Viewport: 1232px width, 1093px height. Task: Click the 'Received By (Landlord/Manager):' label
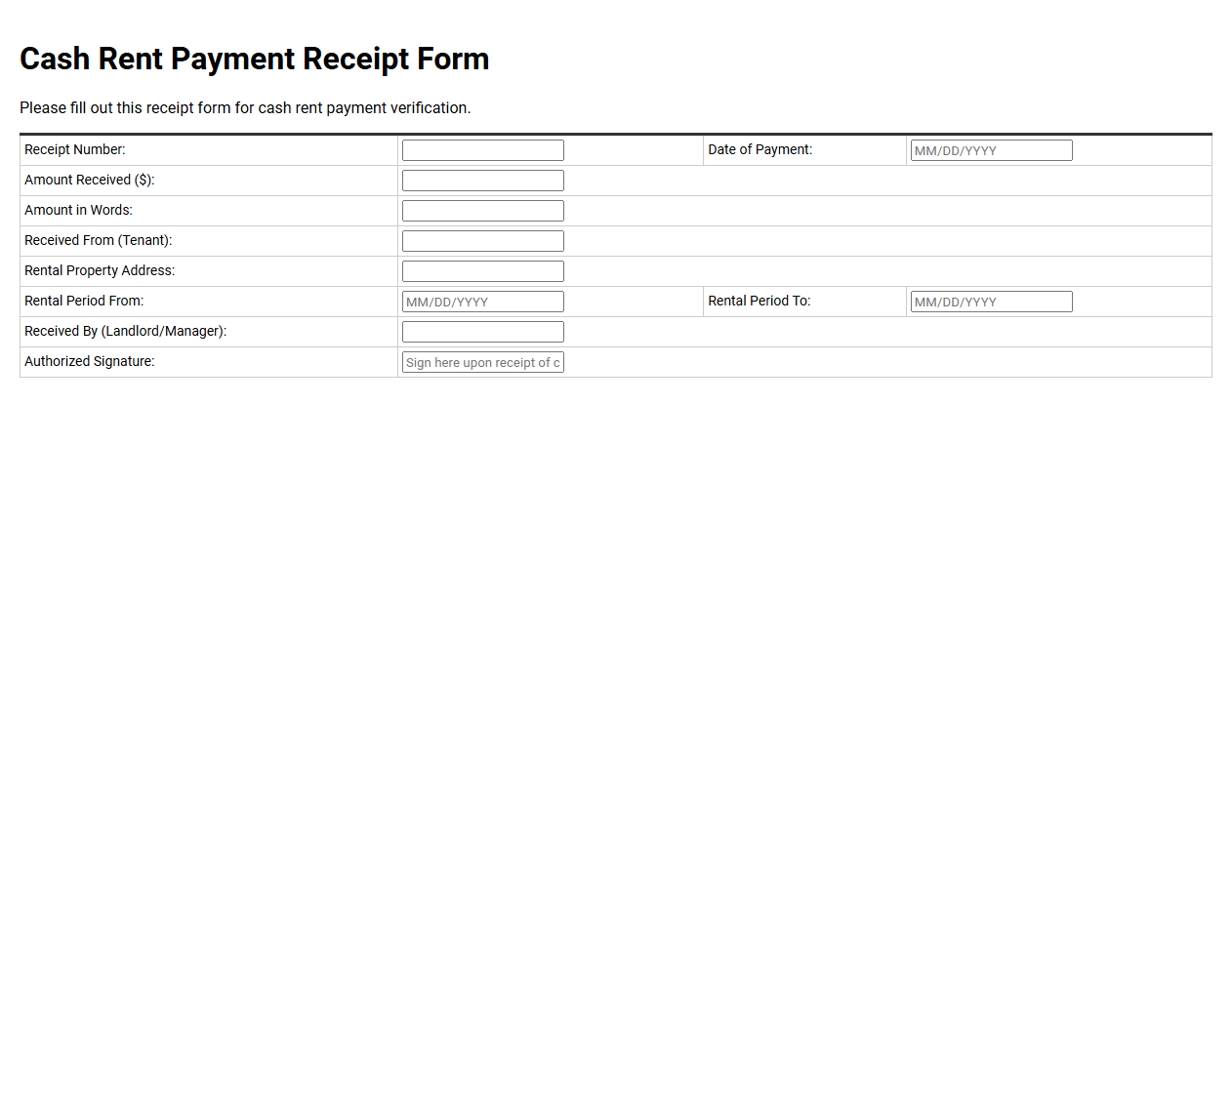(126, 331)
